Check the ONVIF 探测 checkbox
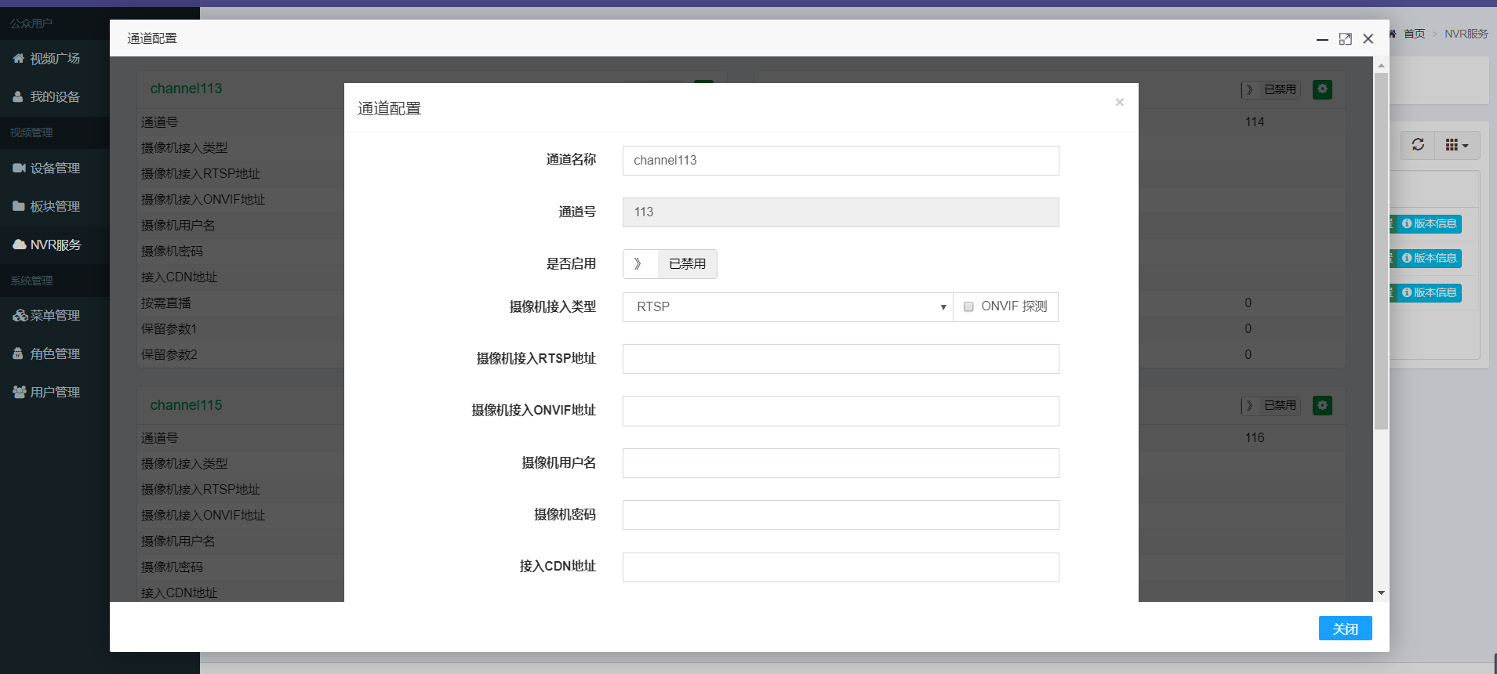This screenshot has width=1497, height=674. point(968,306)
